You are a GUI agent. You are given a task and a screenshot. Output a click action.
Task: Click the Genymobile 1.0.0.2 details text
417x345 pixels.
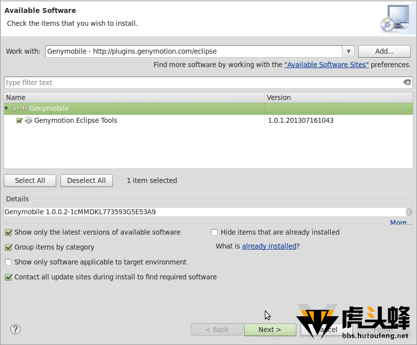80,212
